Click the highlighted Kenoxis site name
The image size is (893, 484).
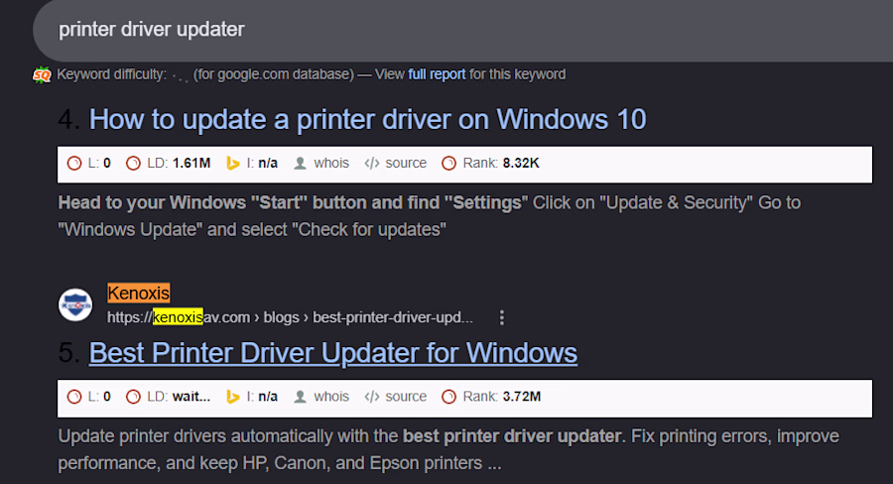138,294
